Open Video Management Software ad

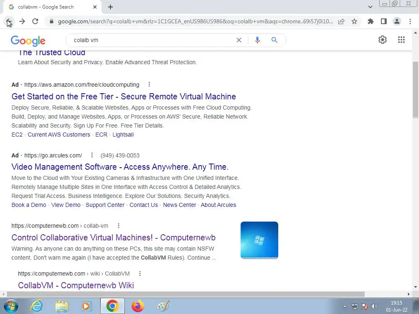click(120, 167)
